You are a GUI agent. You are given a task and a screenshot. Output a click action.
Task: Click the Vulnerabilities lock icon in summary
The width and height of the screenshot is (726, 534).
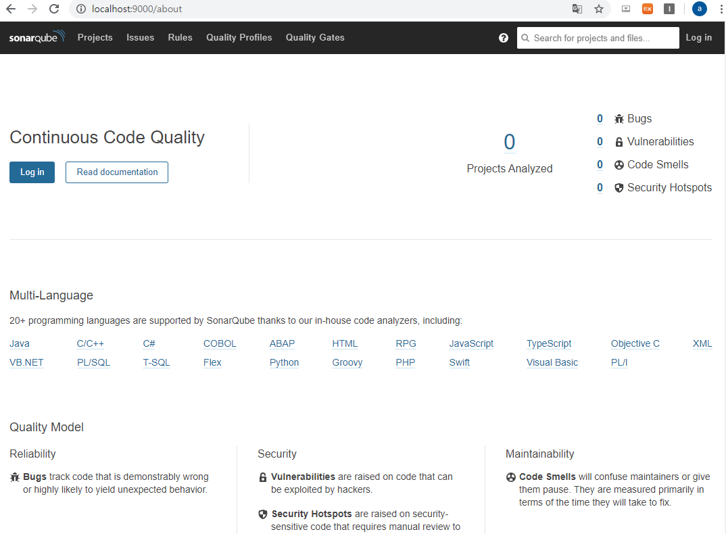pos(619,142)
